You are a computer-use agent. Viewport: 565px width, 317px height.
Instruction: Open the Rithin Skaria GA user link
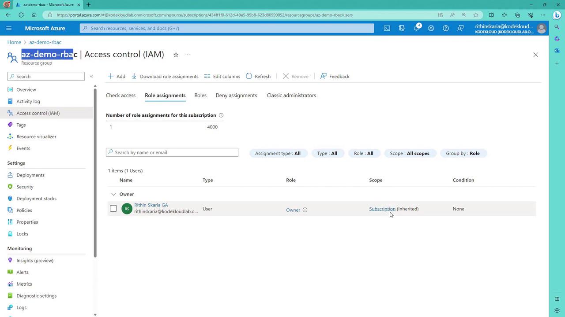(151, 205)
